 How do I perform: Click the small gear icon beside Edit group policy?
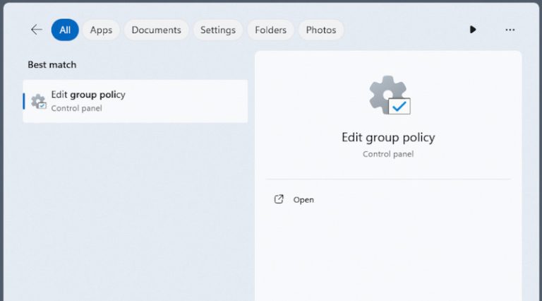click(x=38, y=102)
